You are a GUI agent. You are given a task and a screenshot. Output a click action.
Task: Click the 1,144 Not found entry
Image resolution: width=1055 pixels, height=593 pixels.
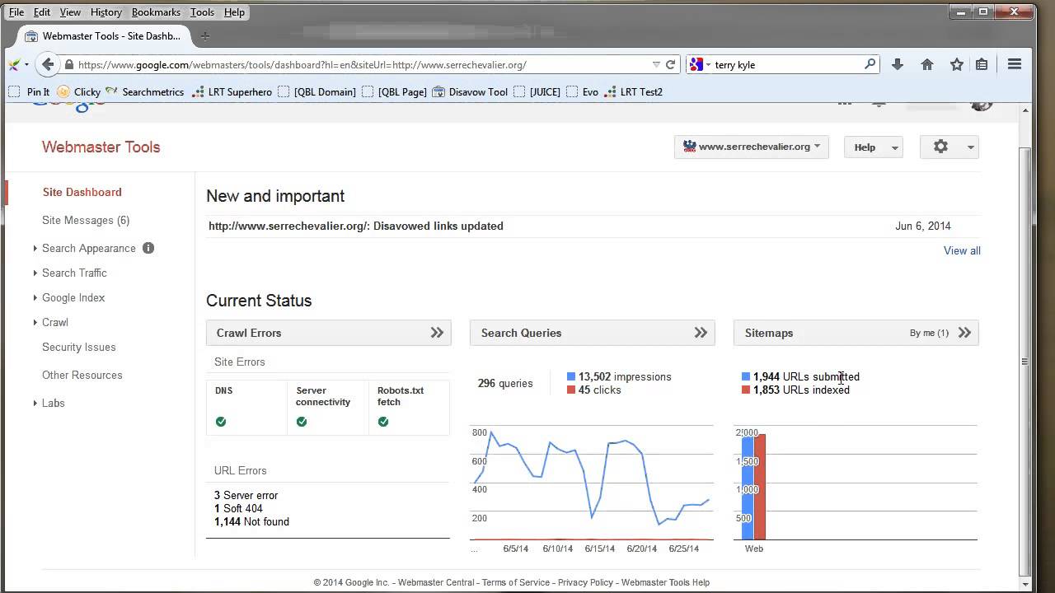tap(251, 521)
